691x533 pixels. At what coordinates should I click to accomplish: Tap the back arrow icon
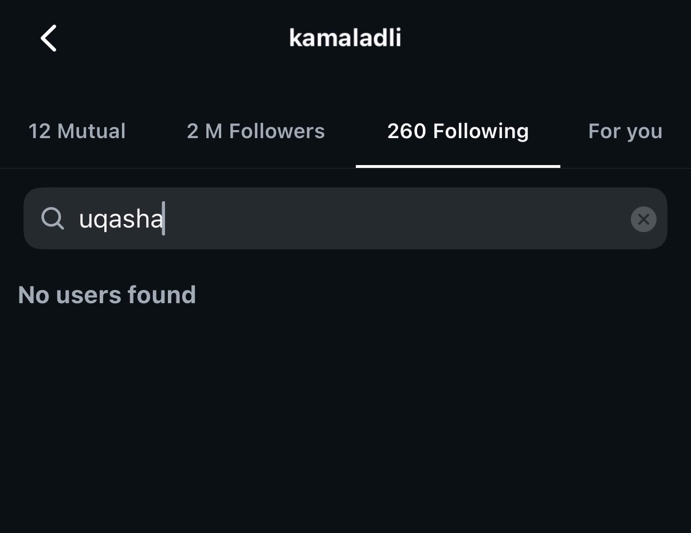point(49,38)
